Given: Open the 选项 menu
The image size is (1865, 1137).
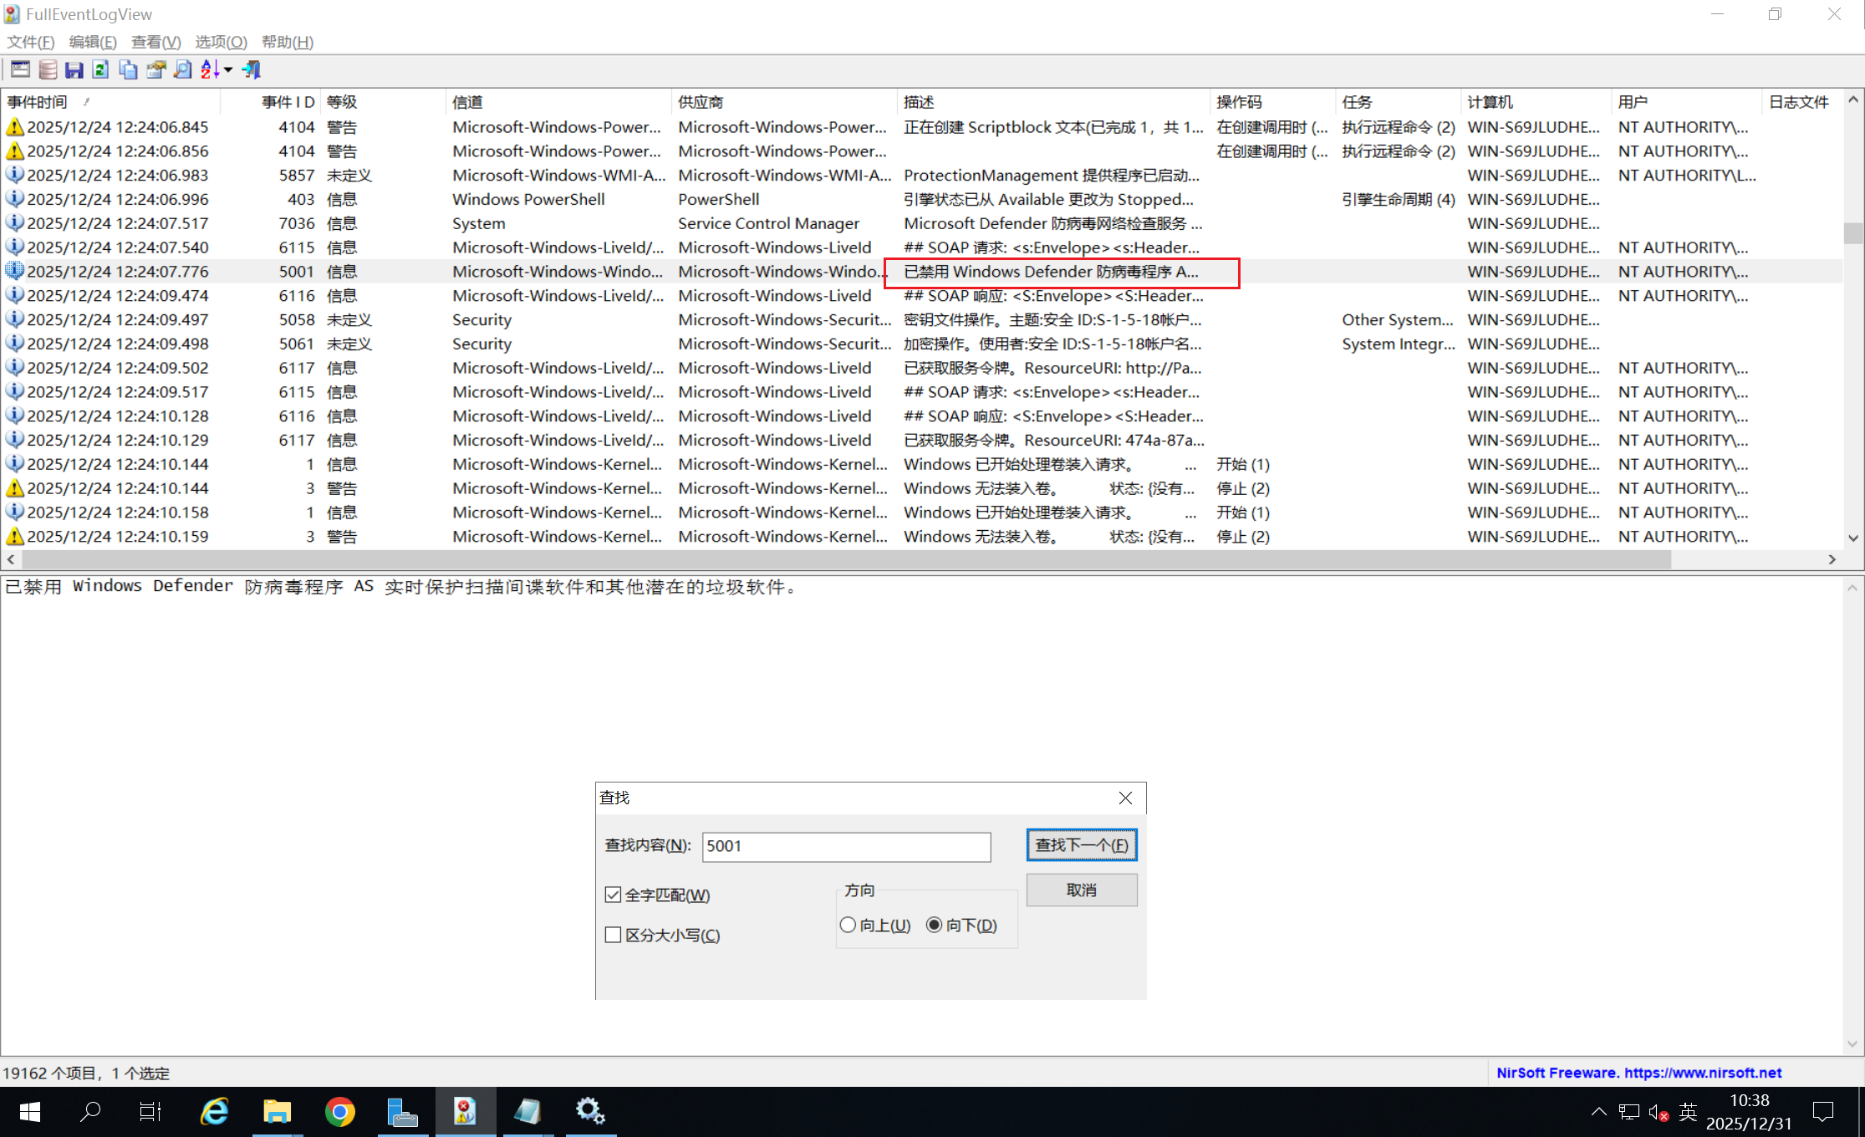Looking at the screenshot, I should tap(221, 42).
